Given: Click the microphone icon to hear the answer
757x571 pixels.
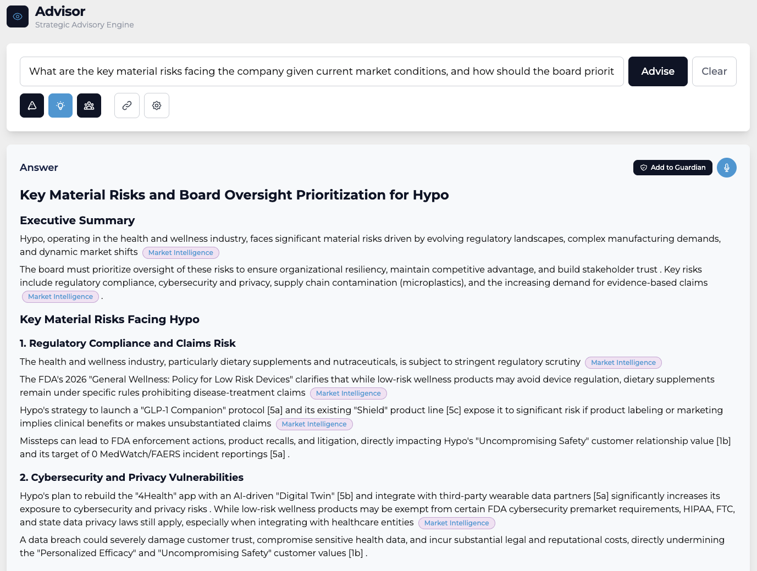Looking at the screenshot, I should click(x=727, y=168).
